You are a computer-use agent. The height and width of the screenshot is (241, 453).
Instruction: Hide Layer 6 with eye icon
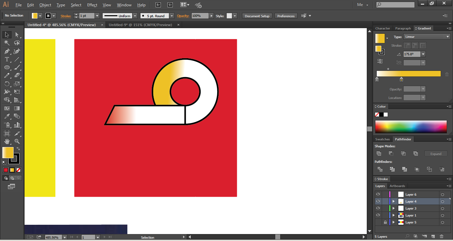pos(378,194)
